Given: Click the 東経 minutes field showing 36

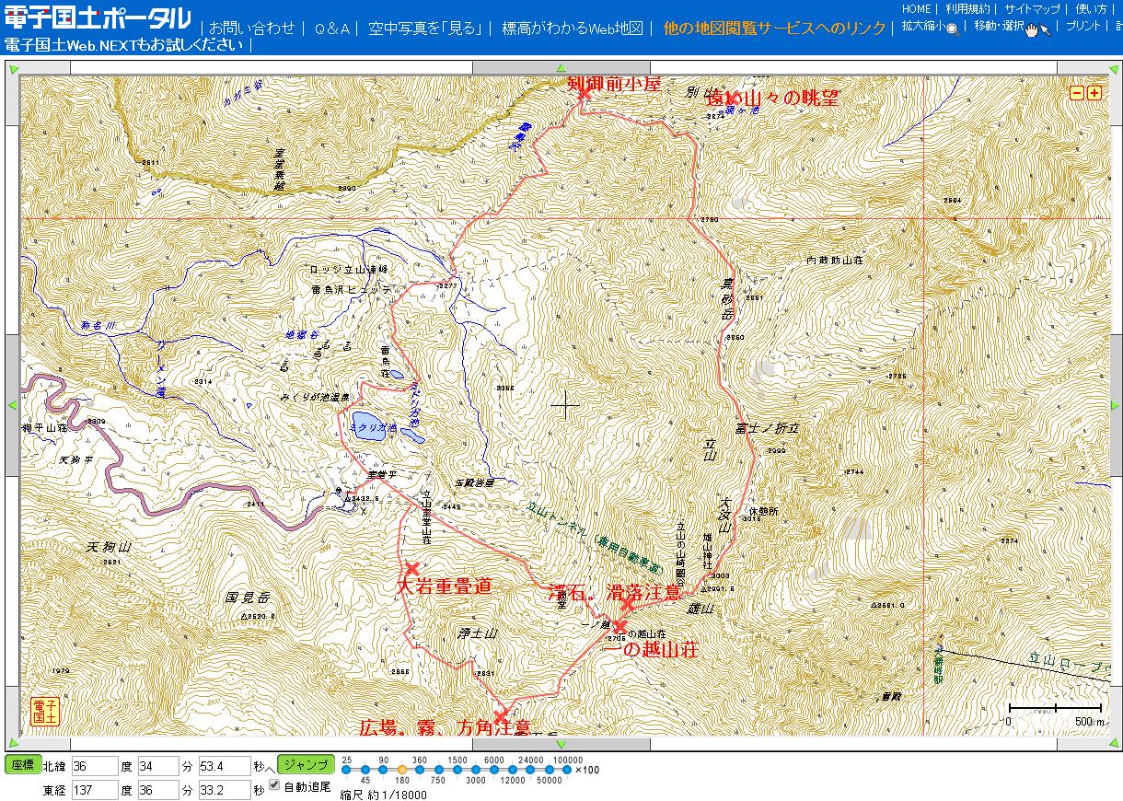Looking at the screenshot, I should click(x=157, y=790).
